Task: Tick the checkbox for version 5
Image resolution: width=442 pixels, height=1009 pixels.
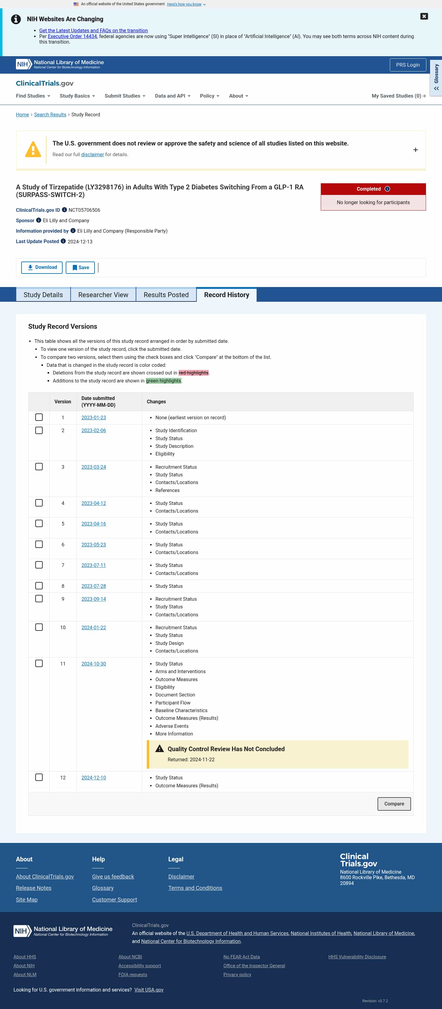Action: (39, 523)
